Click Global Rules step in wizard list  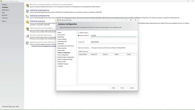(61, 37)
